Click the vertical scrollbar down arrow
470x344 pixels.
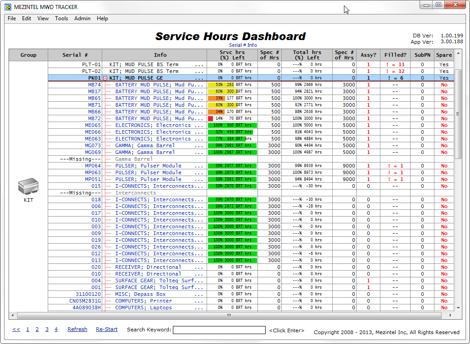(458, 308)
